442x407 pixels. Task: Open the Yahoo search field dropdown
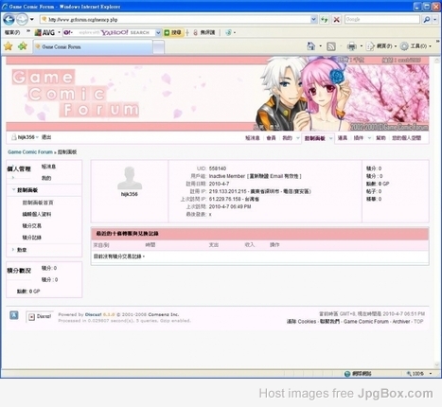click(x=158, y=32)
